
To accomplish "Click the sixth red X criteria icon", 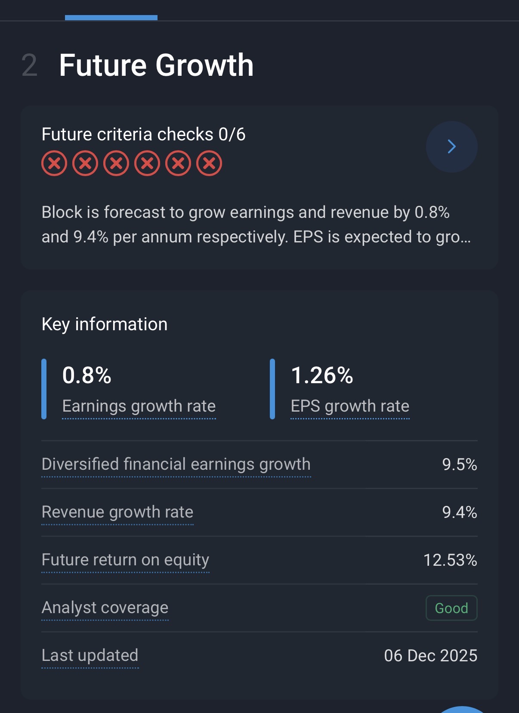I will pos(209,164).
